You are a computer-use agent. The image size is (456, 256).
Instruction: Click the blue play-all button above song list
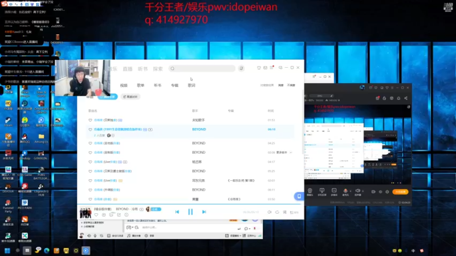[x=108, y=97]
